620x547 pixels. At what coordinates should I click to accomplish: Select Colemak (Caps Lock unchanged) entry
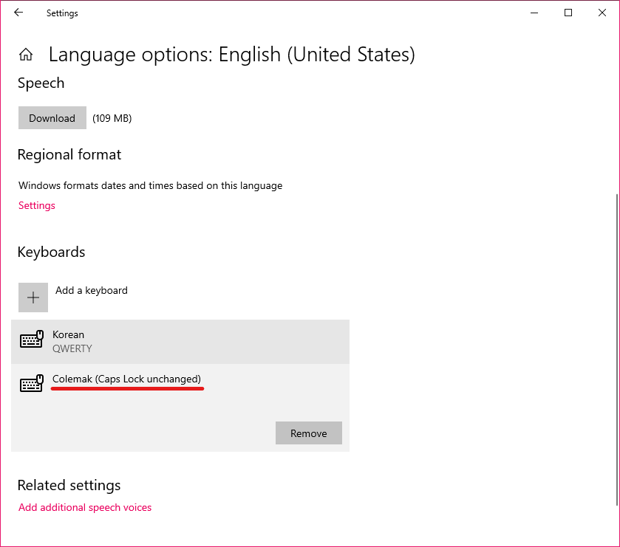180,407
